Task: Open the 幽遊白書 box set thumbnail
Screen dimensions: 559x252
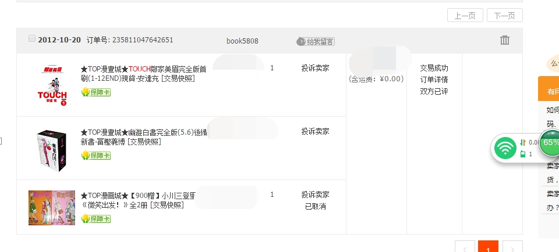Action: click(x=51, y=147)
